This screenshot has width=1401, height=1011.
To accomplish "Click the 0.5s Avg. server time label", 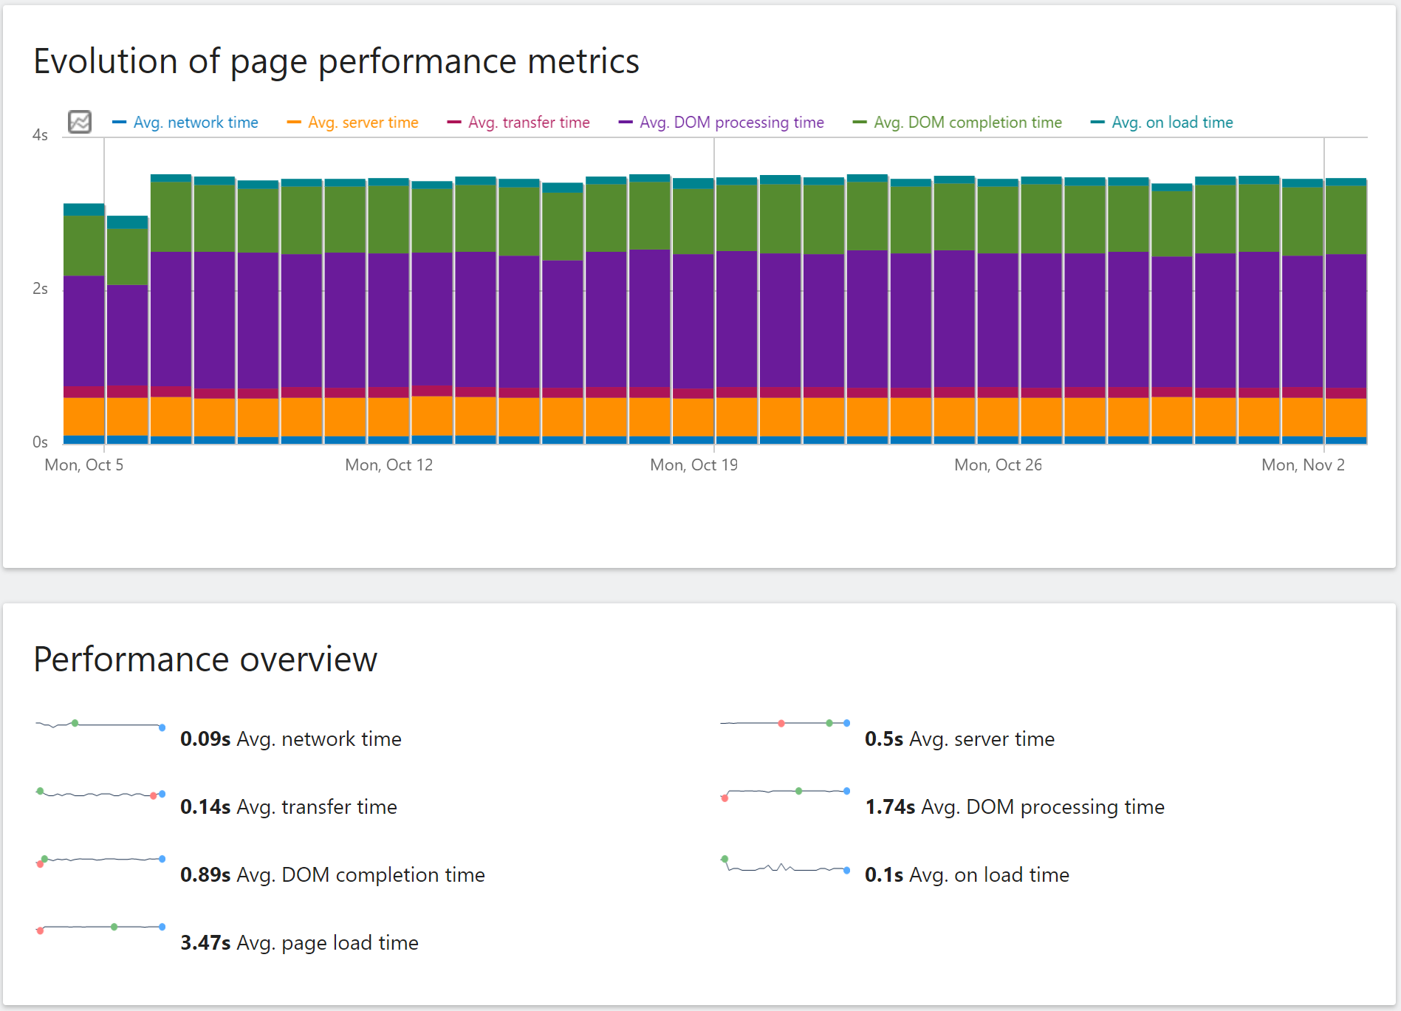I will tap(959, 738).
